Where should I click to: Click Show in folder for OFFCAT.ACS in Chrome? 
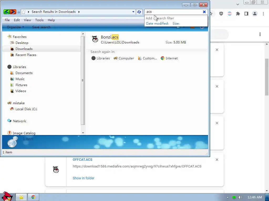pyautogui.click(x=84, y=178)
